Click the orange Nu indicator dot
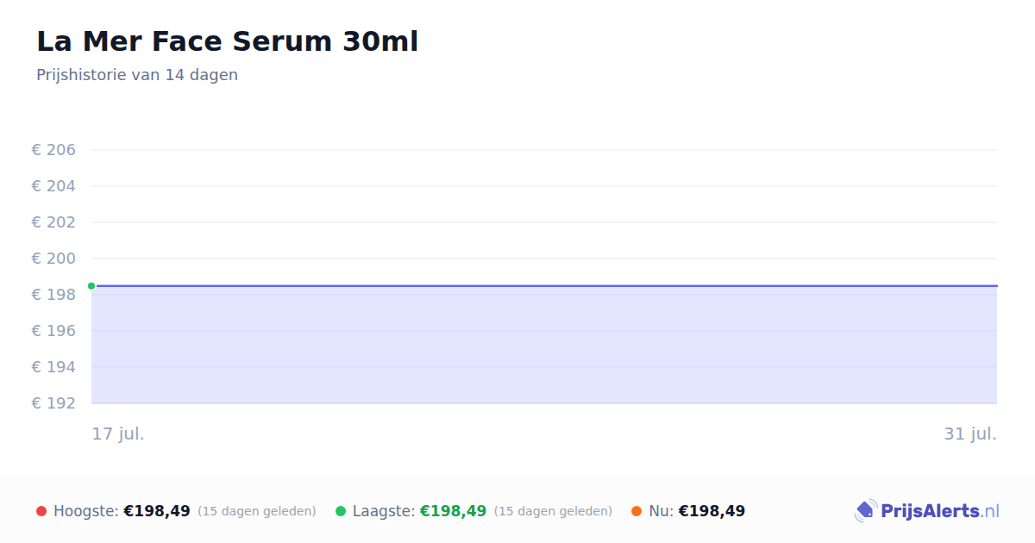This screenshot has height=543, width=1035. [637, 511]
